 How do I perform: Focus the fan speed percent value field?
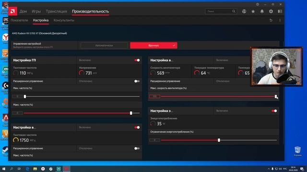[154, 97]
